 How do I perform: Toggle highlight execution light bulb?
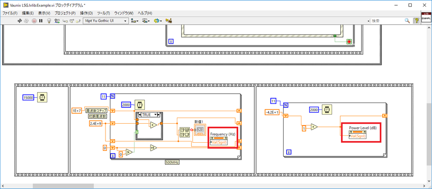[49, 21]
